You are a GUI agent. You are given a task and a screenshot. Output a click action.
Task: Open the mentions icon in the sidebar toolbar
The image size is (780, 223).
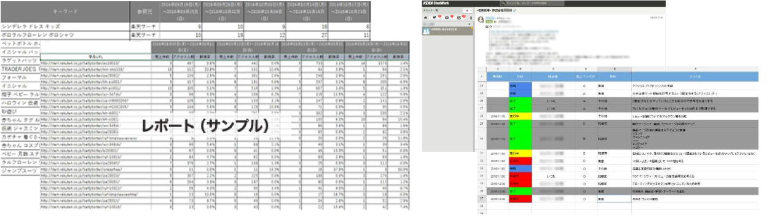[447, 18]
